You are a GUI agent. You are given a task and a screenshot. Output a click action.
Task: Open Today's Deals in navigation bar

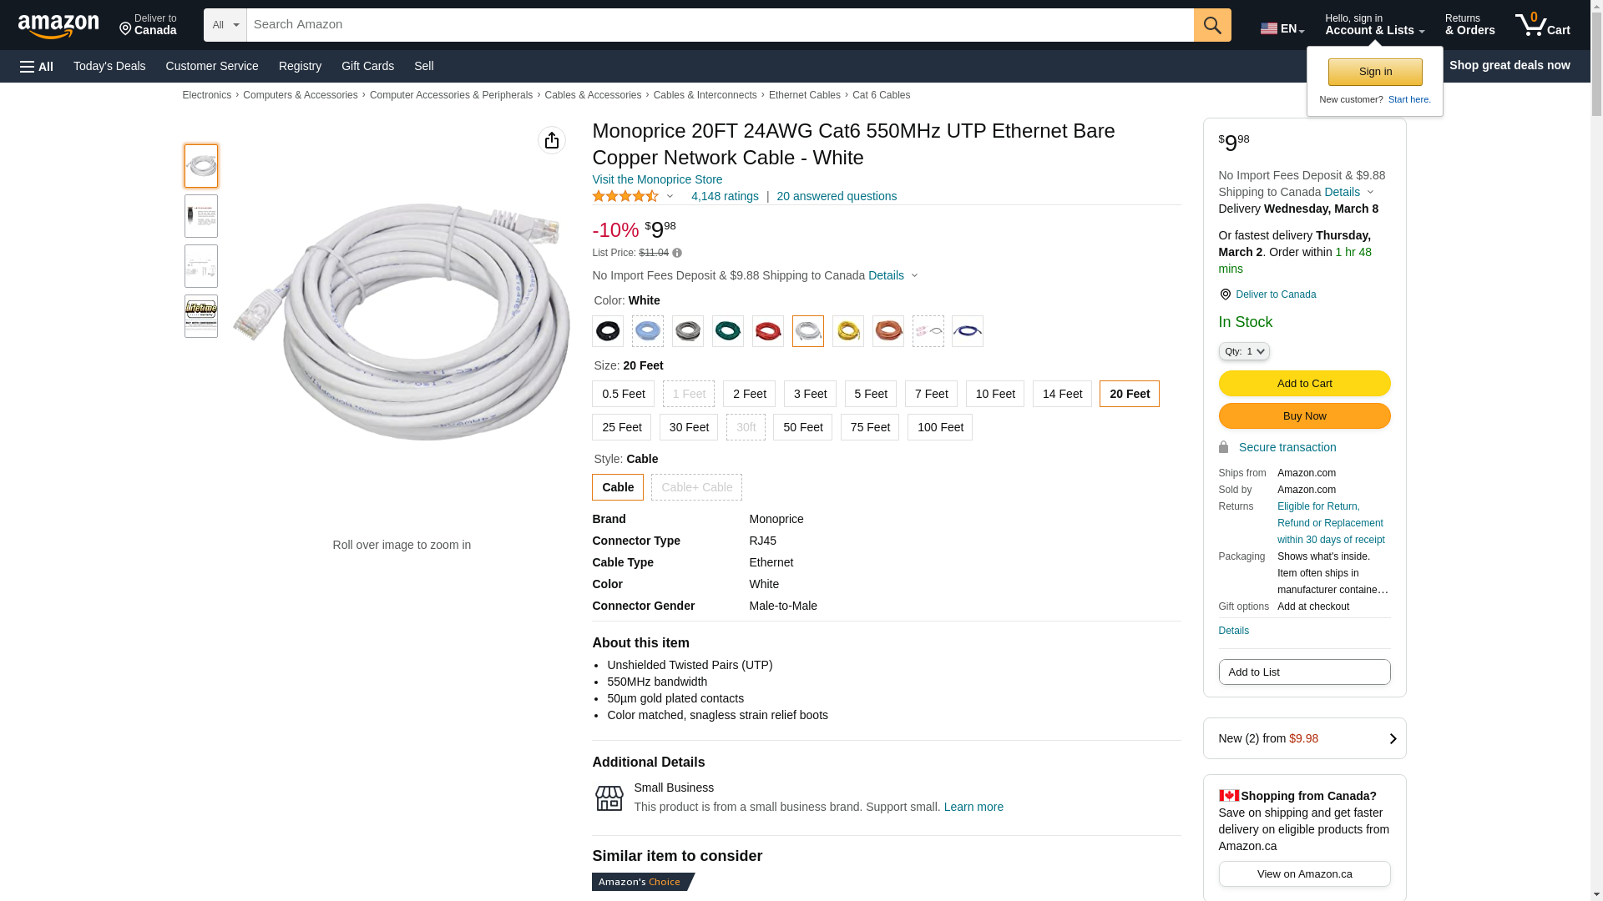pyautogui.click(x=109, y=66)
